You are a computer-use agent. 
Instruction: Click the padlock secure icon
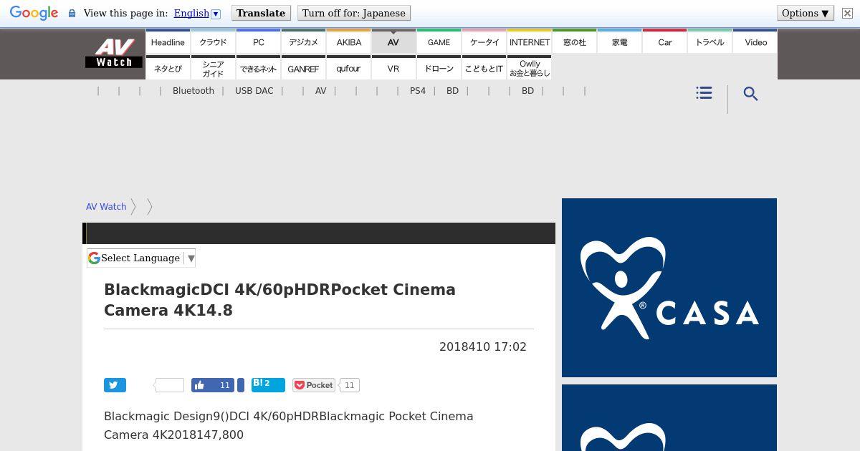coord(72,14)
